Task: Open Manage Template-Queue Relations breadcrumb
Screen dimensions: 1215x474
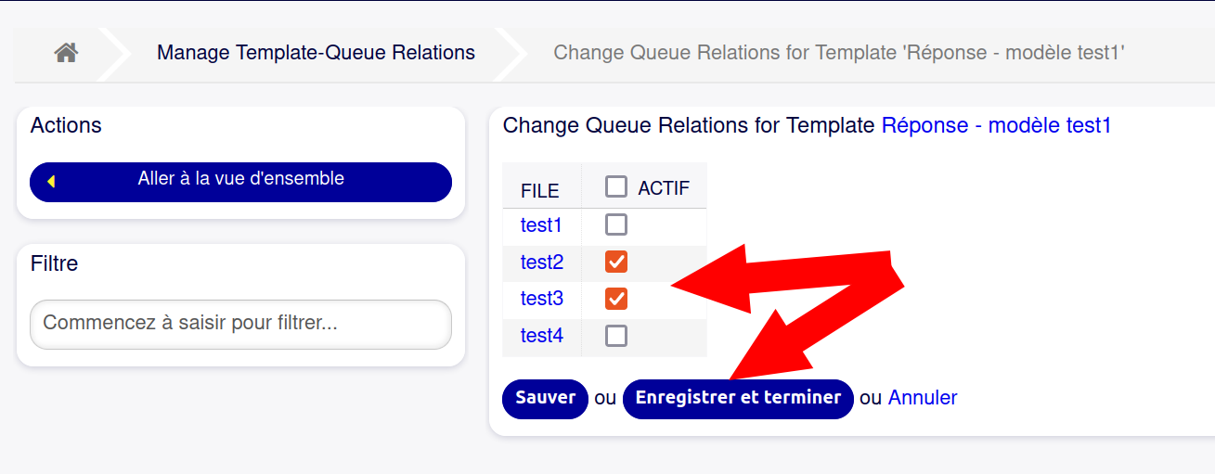Action: point(316,53)
